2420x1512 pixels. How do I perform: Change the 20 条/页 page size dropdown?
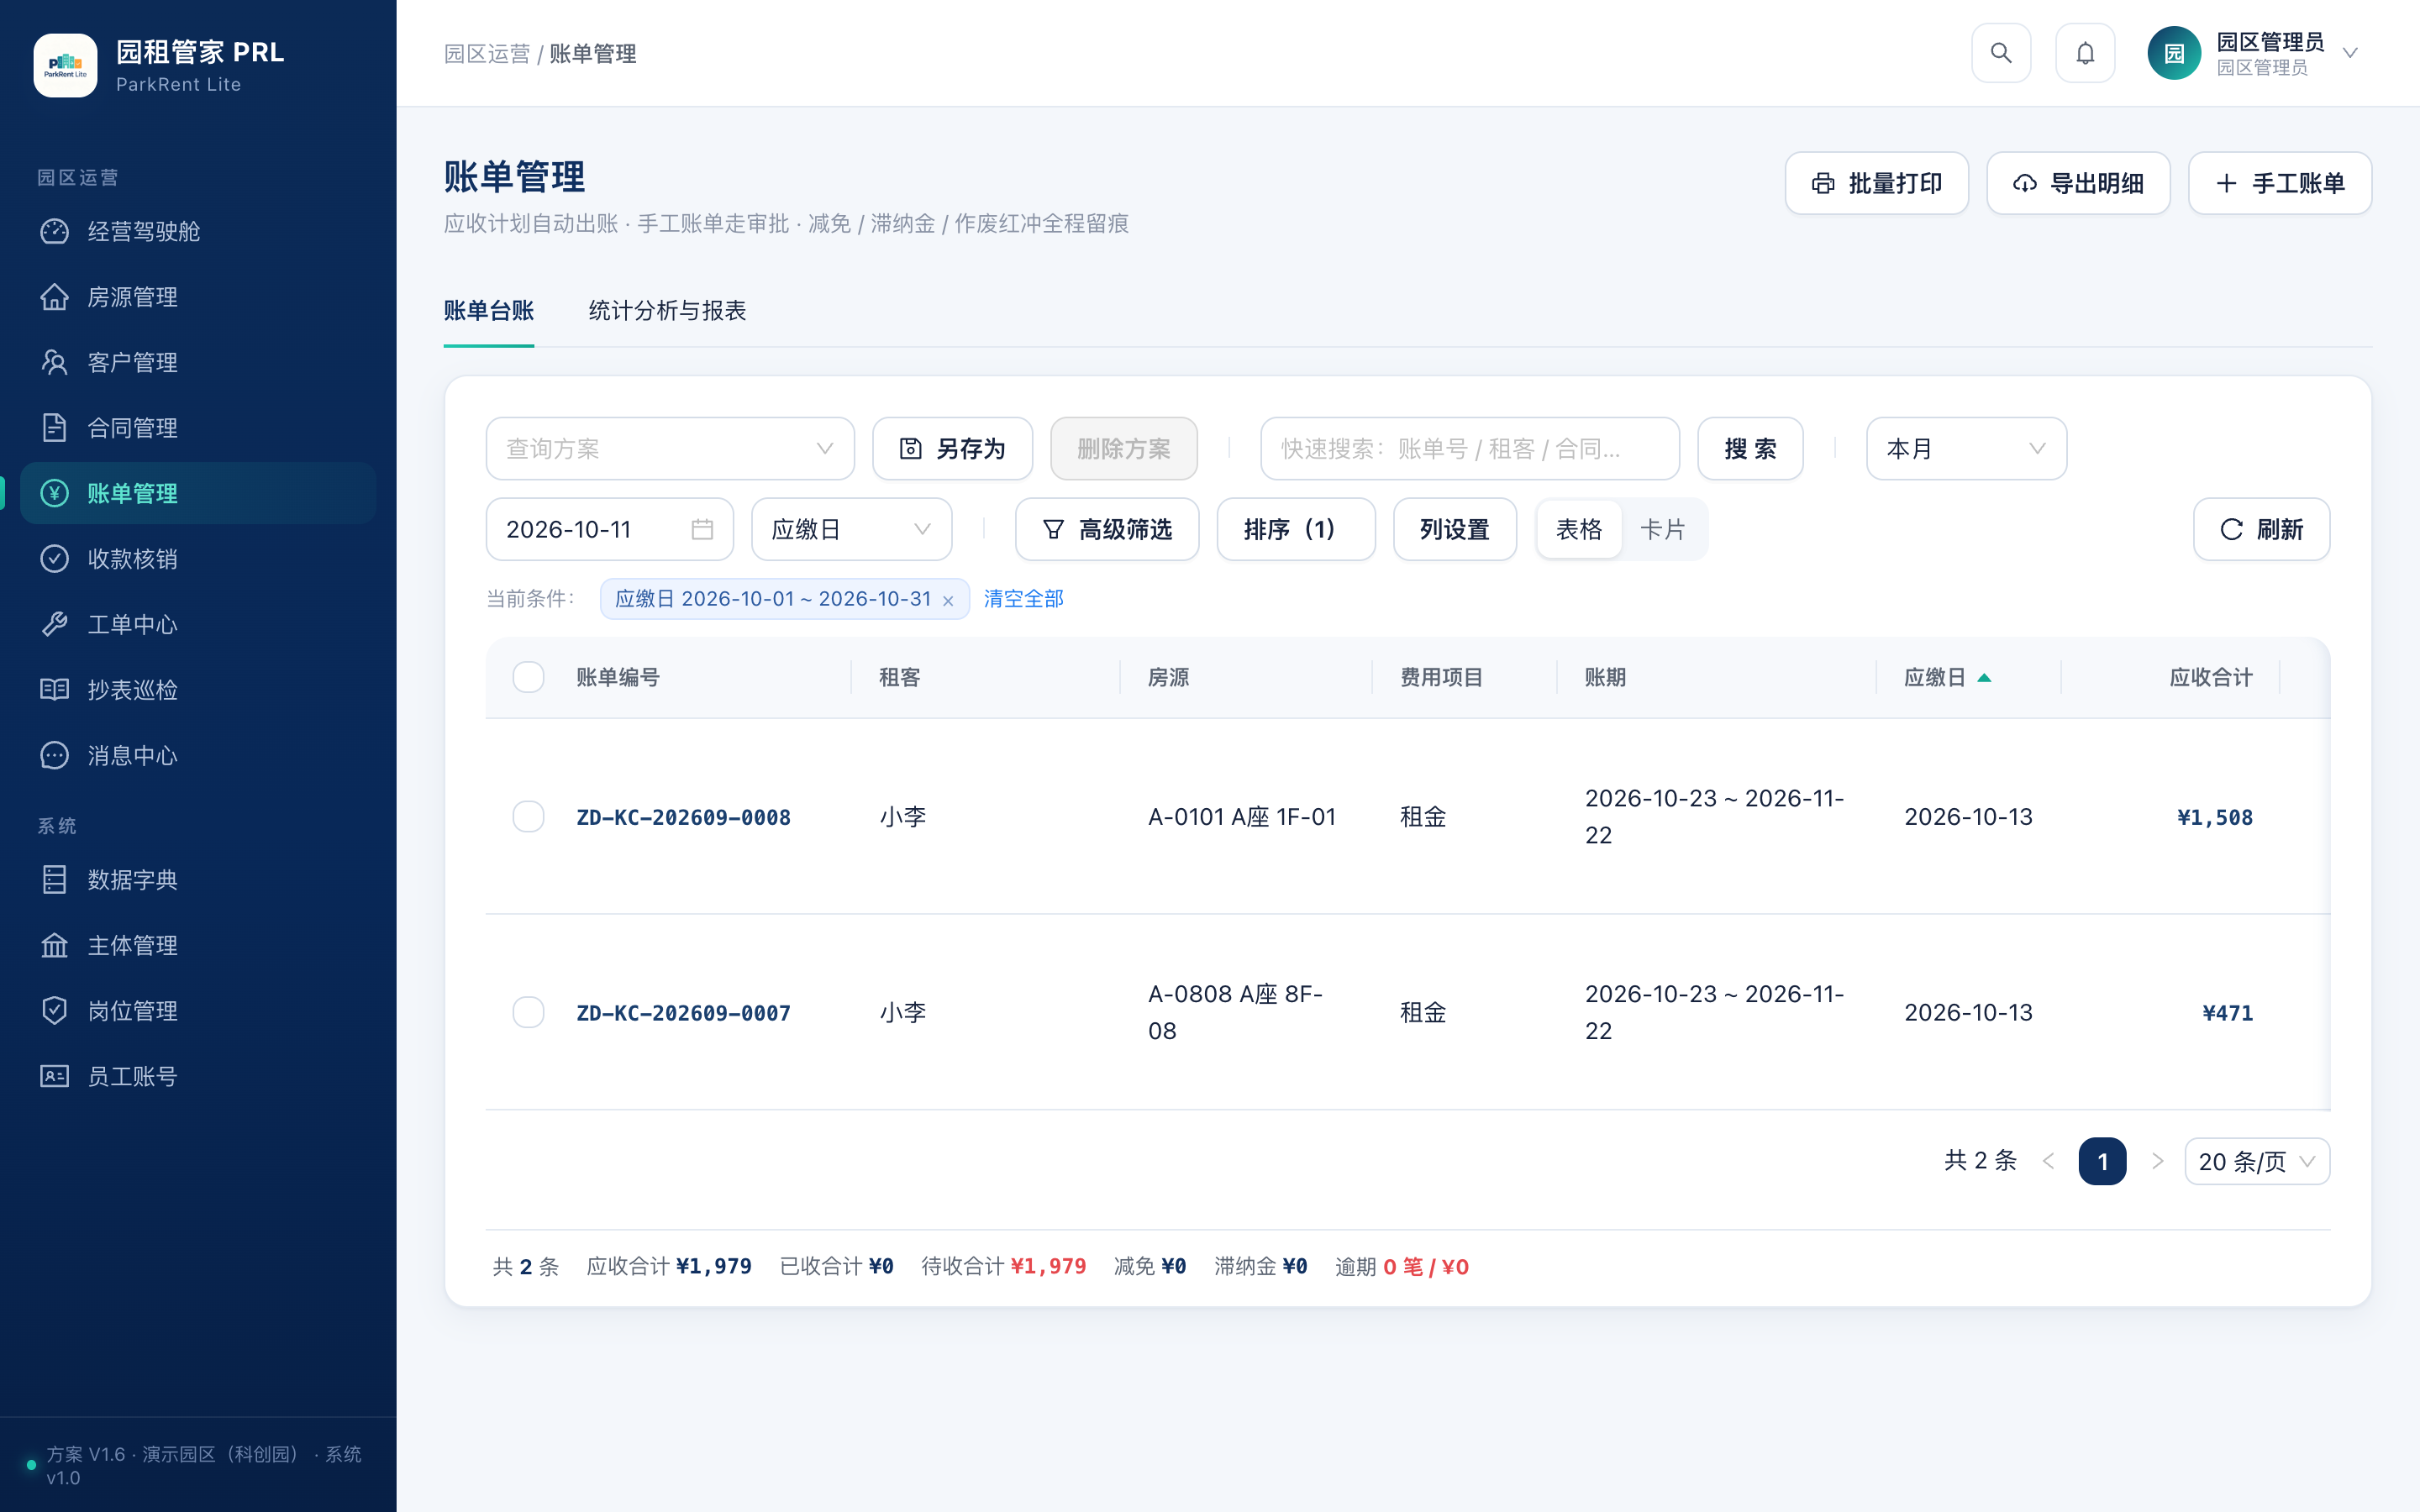(x=2256, y=1161)
